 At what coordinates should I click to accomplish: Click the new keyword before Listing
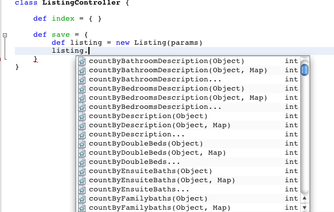tap(123, 42)
